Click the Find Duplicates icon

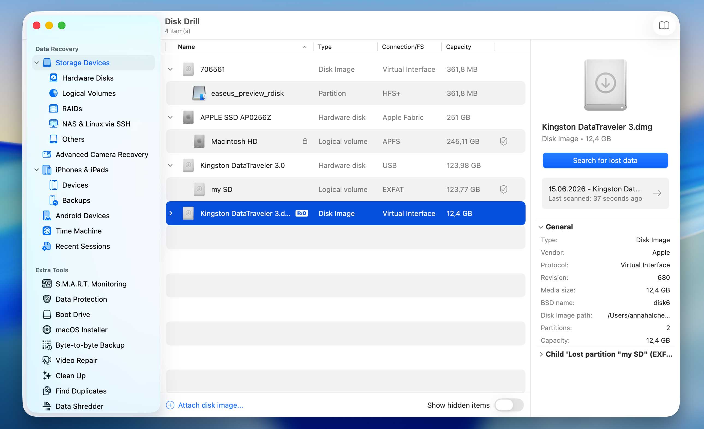click(47, 391)
